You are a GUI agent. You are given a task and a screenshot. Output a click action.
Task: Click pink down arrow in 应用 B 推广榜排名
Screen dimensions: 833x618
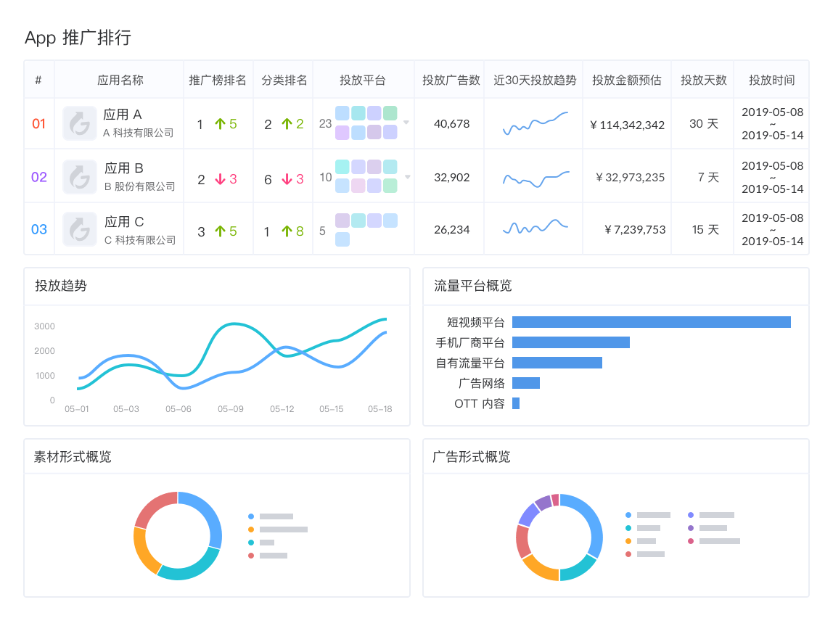(220, 179)
